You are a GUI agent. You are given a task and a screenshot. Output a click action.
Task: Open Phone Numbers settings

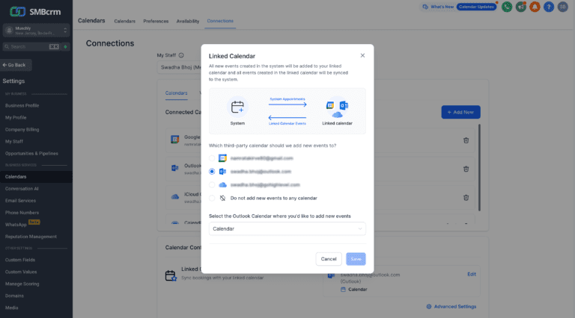[x=22, y=213]
